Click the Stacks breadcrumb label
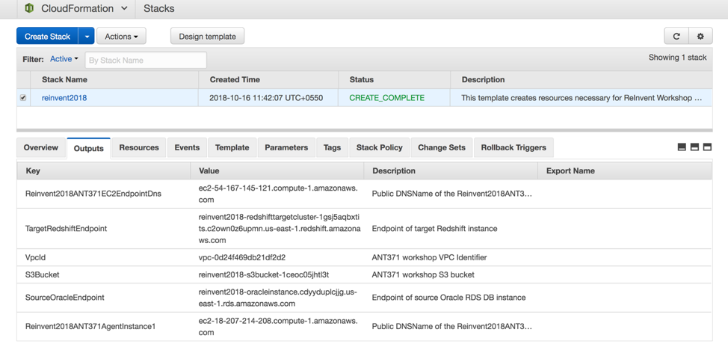The width and height of the screenshot is (728, 344). pos(159,8)
